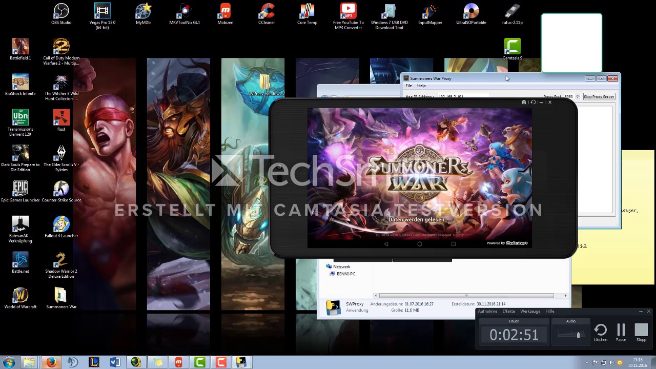Select The Witcher 3 Wild Hunt icon

pos(61,87)
